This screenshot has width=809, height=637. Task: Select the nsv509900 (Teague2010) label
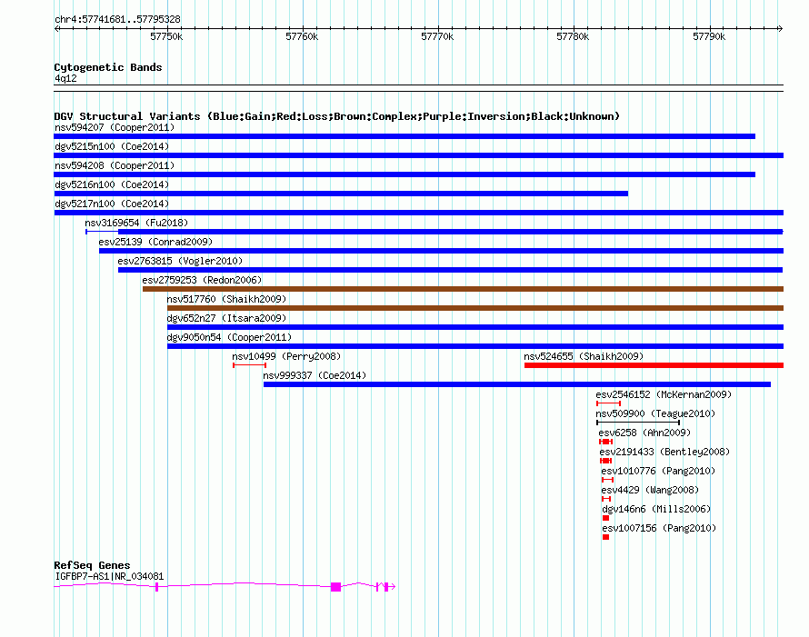click(655, 413)
